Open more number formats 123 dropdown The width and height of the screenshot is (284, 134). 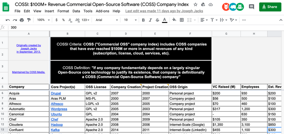(x=85, y=20)
